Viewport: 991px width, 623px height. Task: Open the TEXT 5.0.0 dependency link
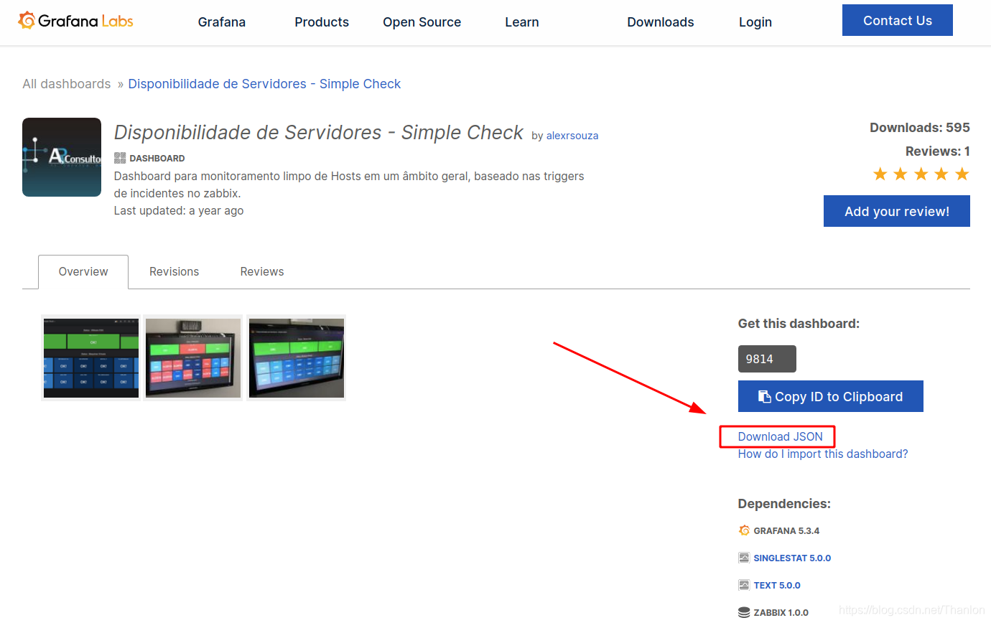coord(777,586)
